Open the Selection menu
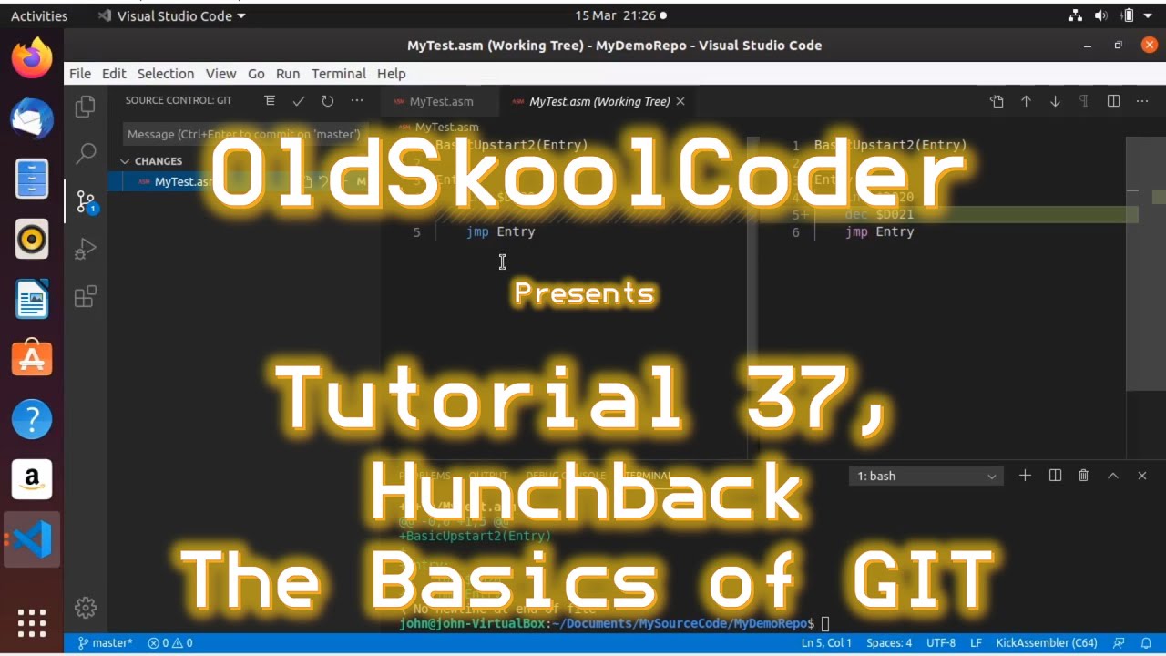This screenshot has width=1166, height=656. (166, 74)
